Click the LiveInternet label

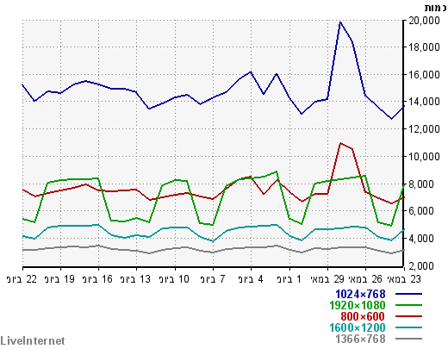pos(33,341)
